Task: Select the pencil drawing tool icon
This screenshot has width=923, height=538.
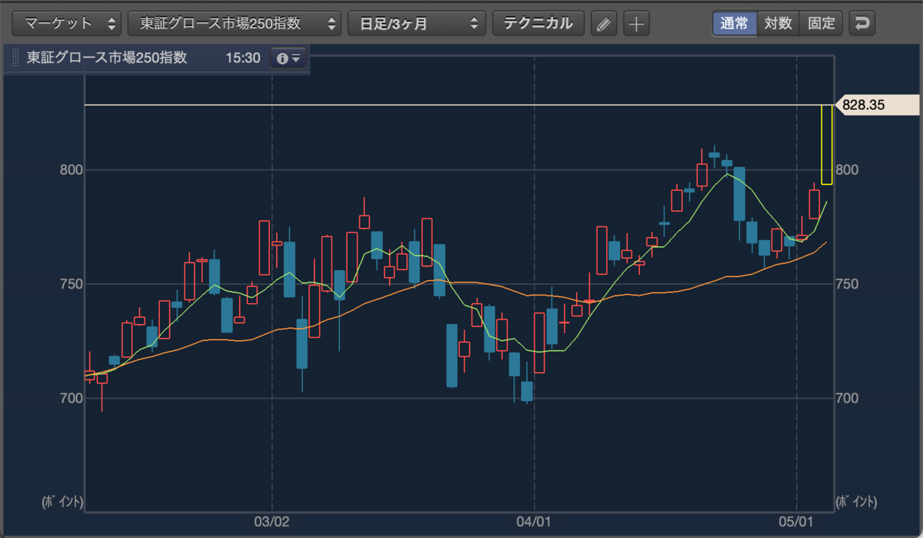Action: point(604,23)
